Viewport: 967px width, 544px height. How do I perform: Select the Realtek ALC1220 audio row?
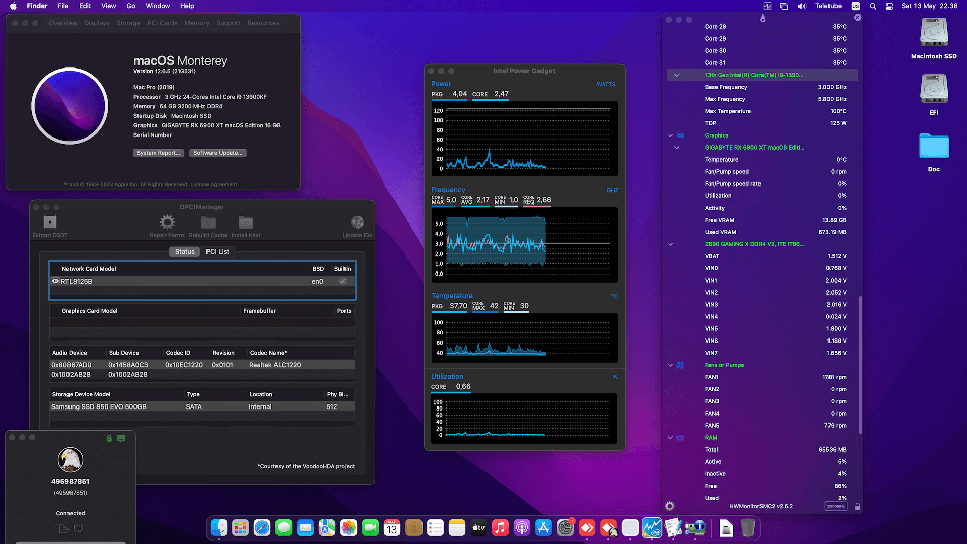coord(202,365)
